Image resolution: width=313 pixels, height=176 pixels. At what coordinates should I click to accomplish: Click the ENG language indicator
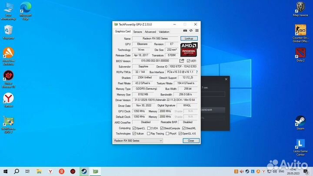click(281, 171)
